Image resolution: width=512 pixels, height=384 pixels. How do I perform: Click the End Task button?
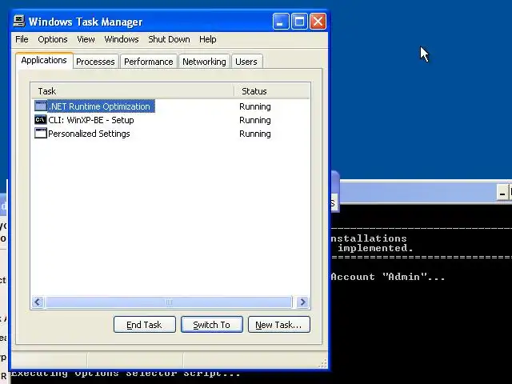pos(144,325)
